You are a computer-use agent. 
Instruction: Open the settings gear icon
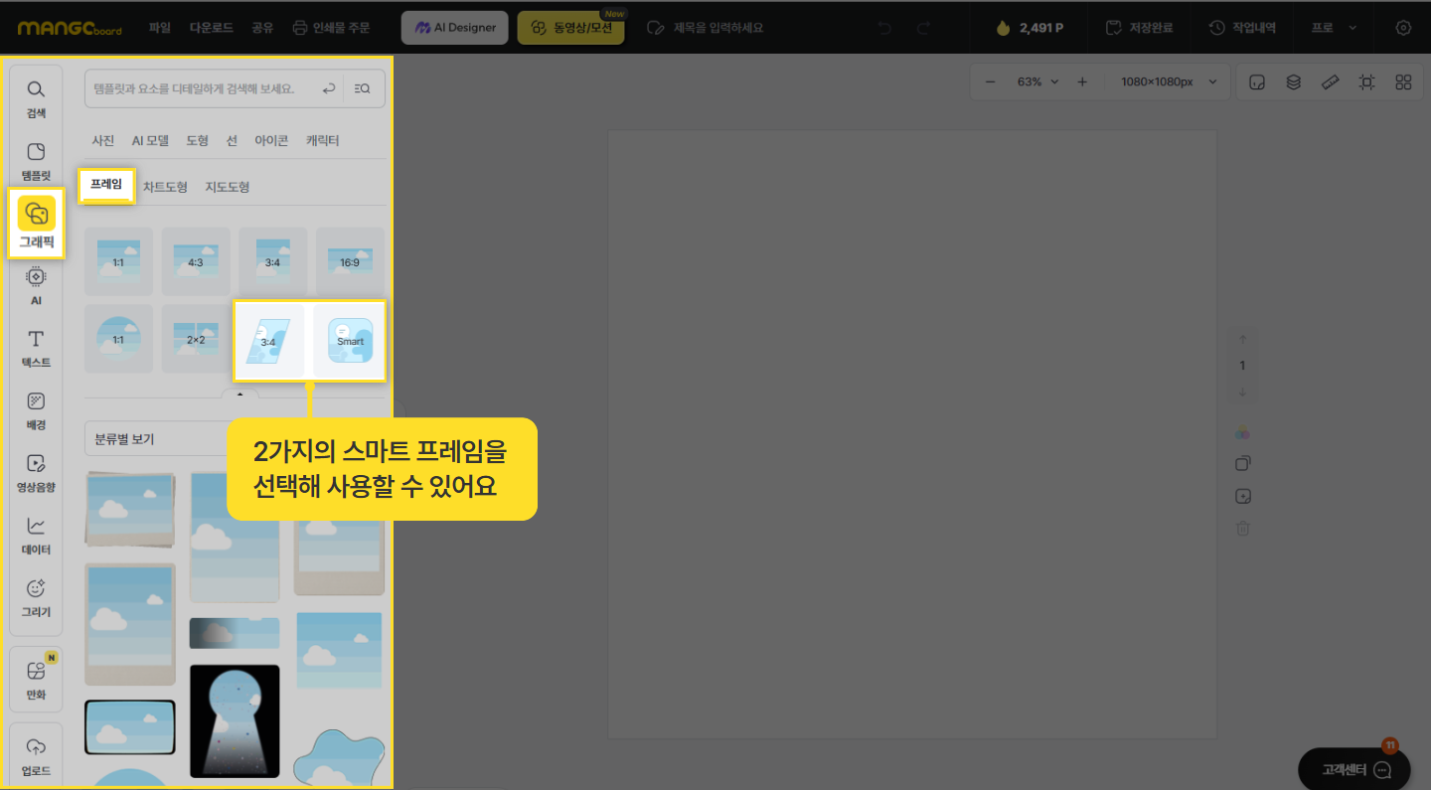click(x=1403, y=28)
